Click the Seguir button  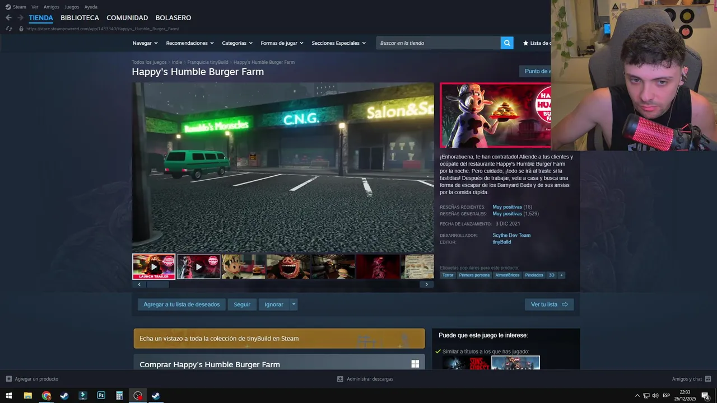click(242, 304)
